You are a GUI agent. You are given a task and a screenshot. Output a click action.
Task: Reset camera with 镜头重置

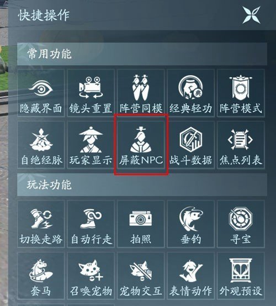[x=91, y=93]
